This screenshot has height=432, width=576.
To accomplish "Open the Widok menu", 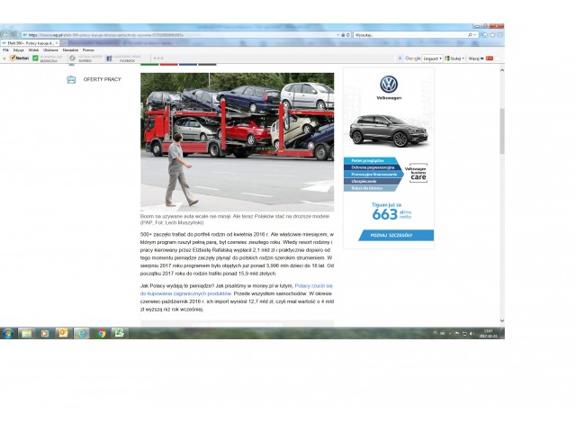I will (33, 49).
